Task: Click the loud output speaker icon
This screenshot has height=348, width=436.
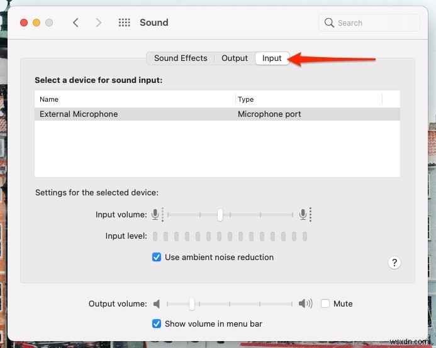Action: [305, 304]
